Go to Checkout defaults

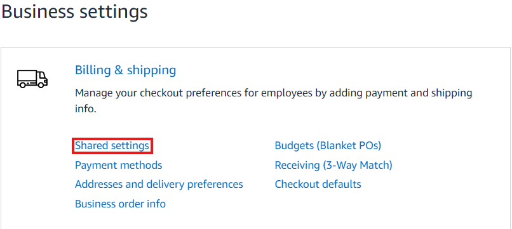pyautogui.click(x=318, y=185)
